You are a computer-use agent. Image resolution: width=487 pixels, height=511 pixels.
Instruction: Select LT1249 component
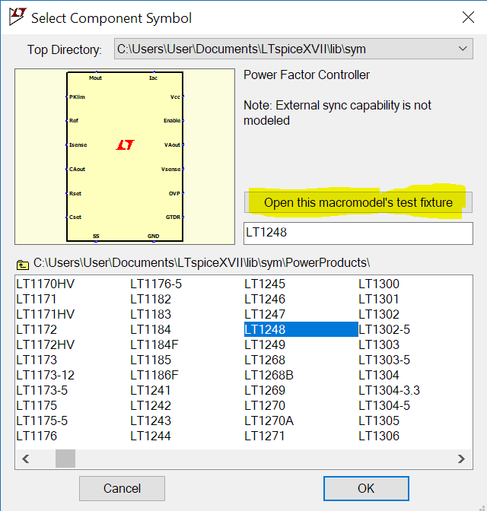(265, 344)
